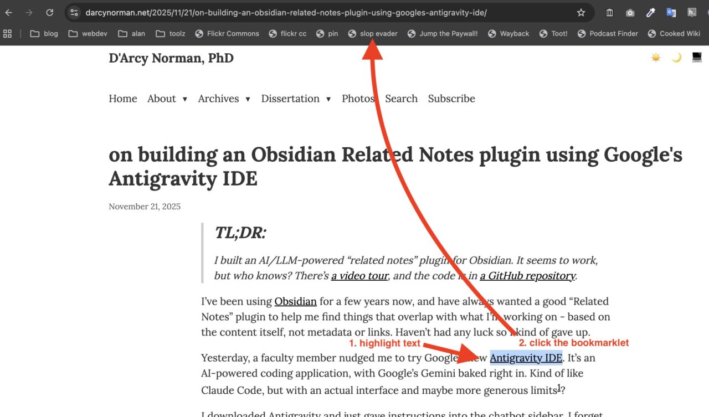709x417 pixels.
Task: Open the camera screenshot extension
Action: (x=630, y=12)
